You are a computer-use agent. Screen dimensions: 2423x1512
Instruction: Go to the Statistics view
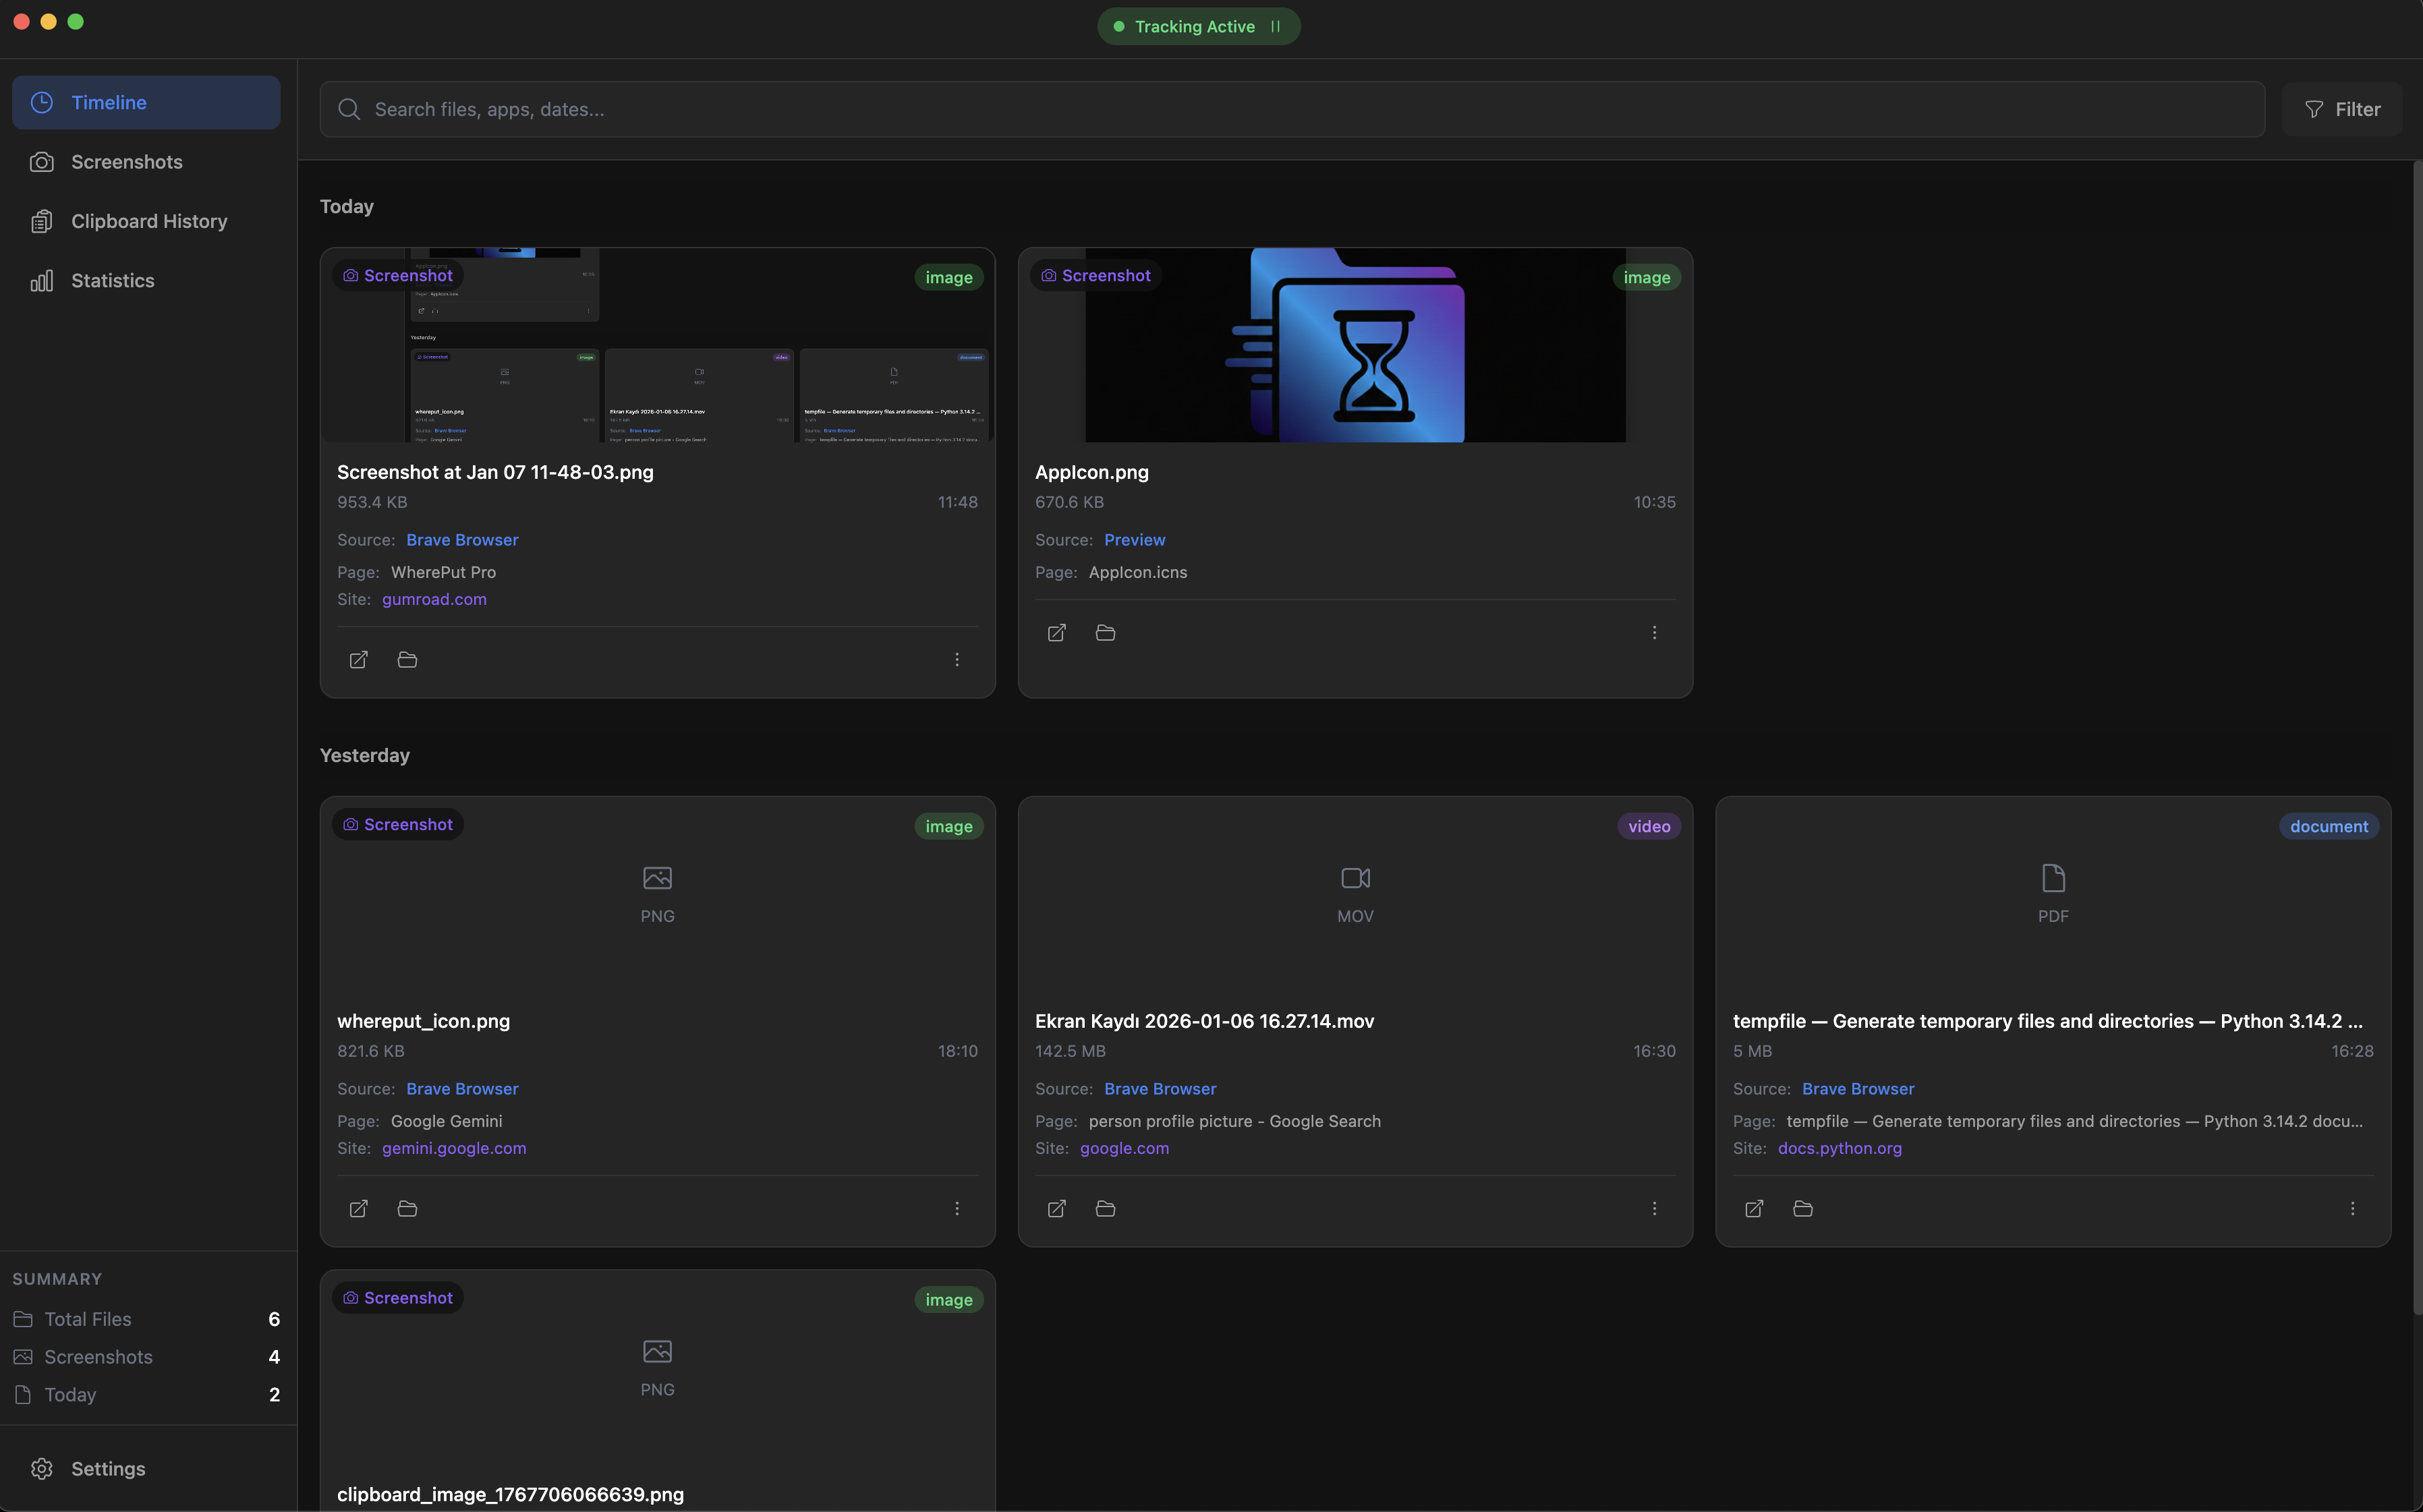112,281
